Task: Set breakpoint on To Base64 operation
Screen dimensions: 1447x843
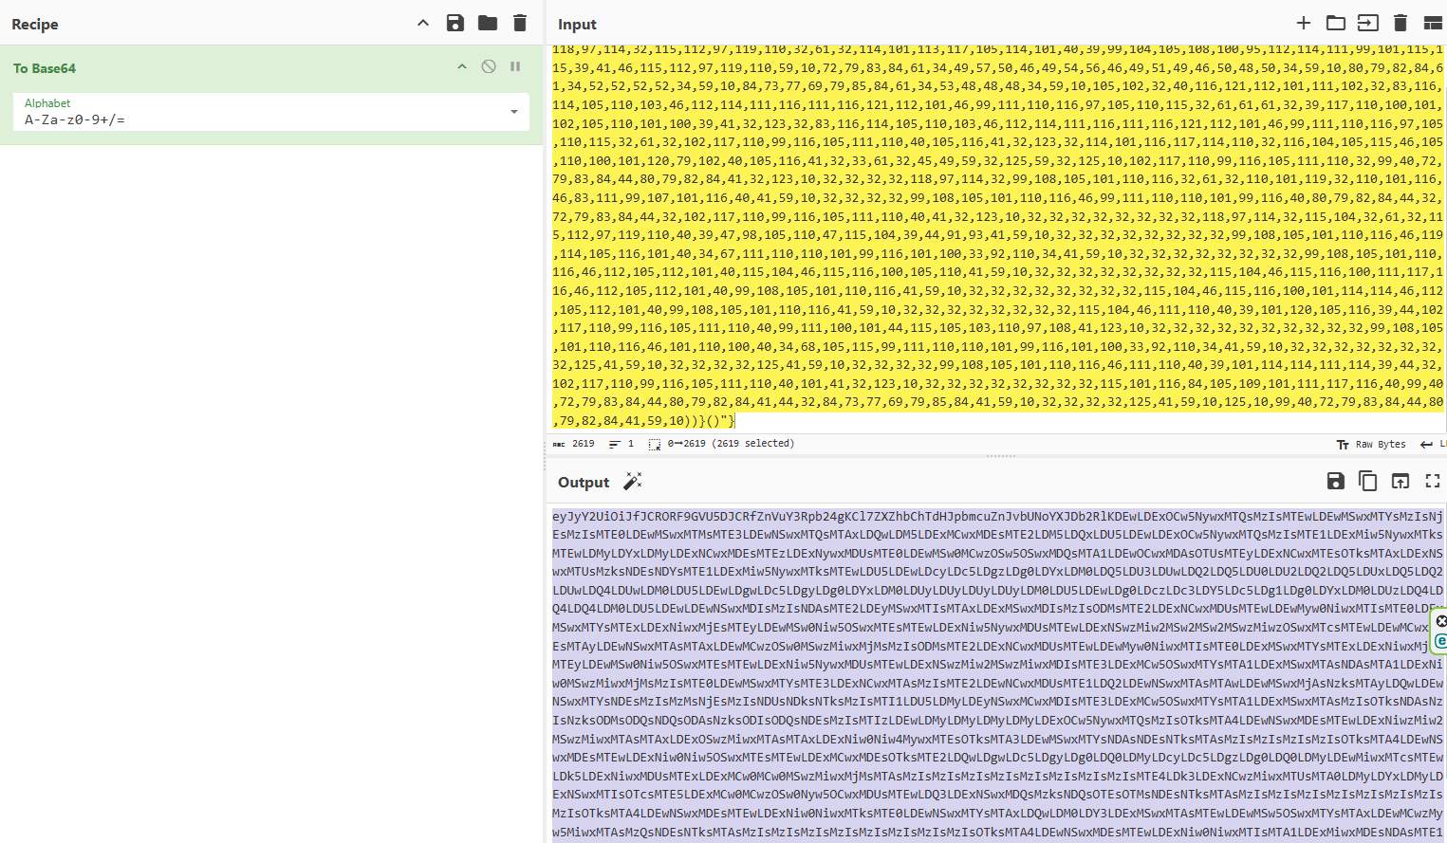Action: point(515,66)
